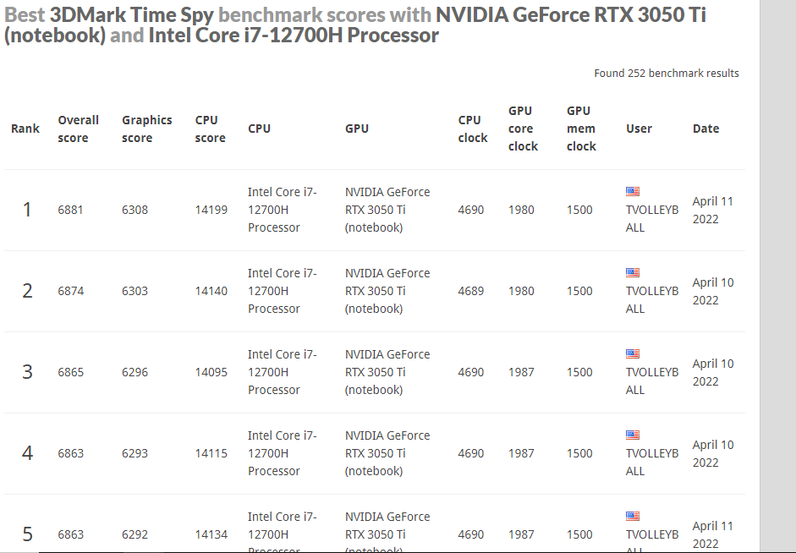Select the GPU core clock column header

click(x=523, y=129)
